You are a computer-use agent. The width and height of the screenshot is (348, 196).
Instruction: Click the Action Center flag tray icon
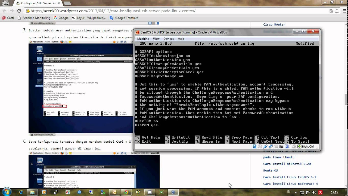pos(308,192)
